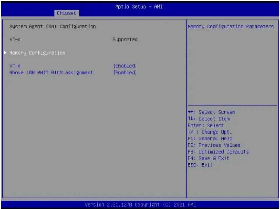280x209 pixels.
Task: Open the Memory Configuration submenu
Action: pyautogui.click(x=37, y=53)
